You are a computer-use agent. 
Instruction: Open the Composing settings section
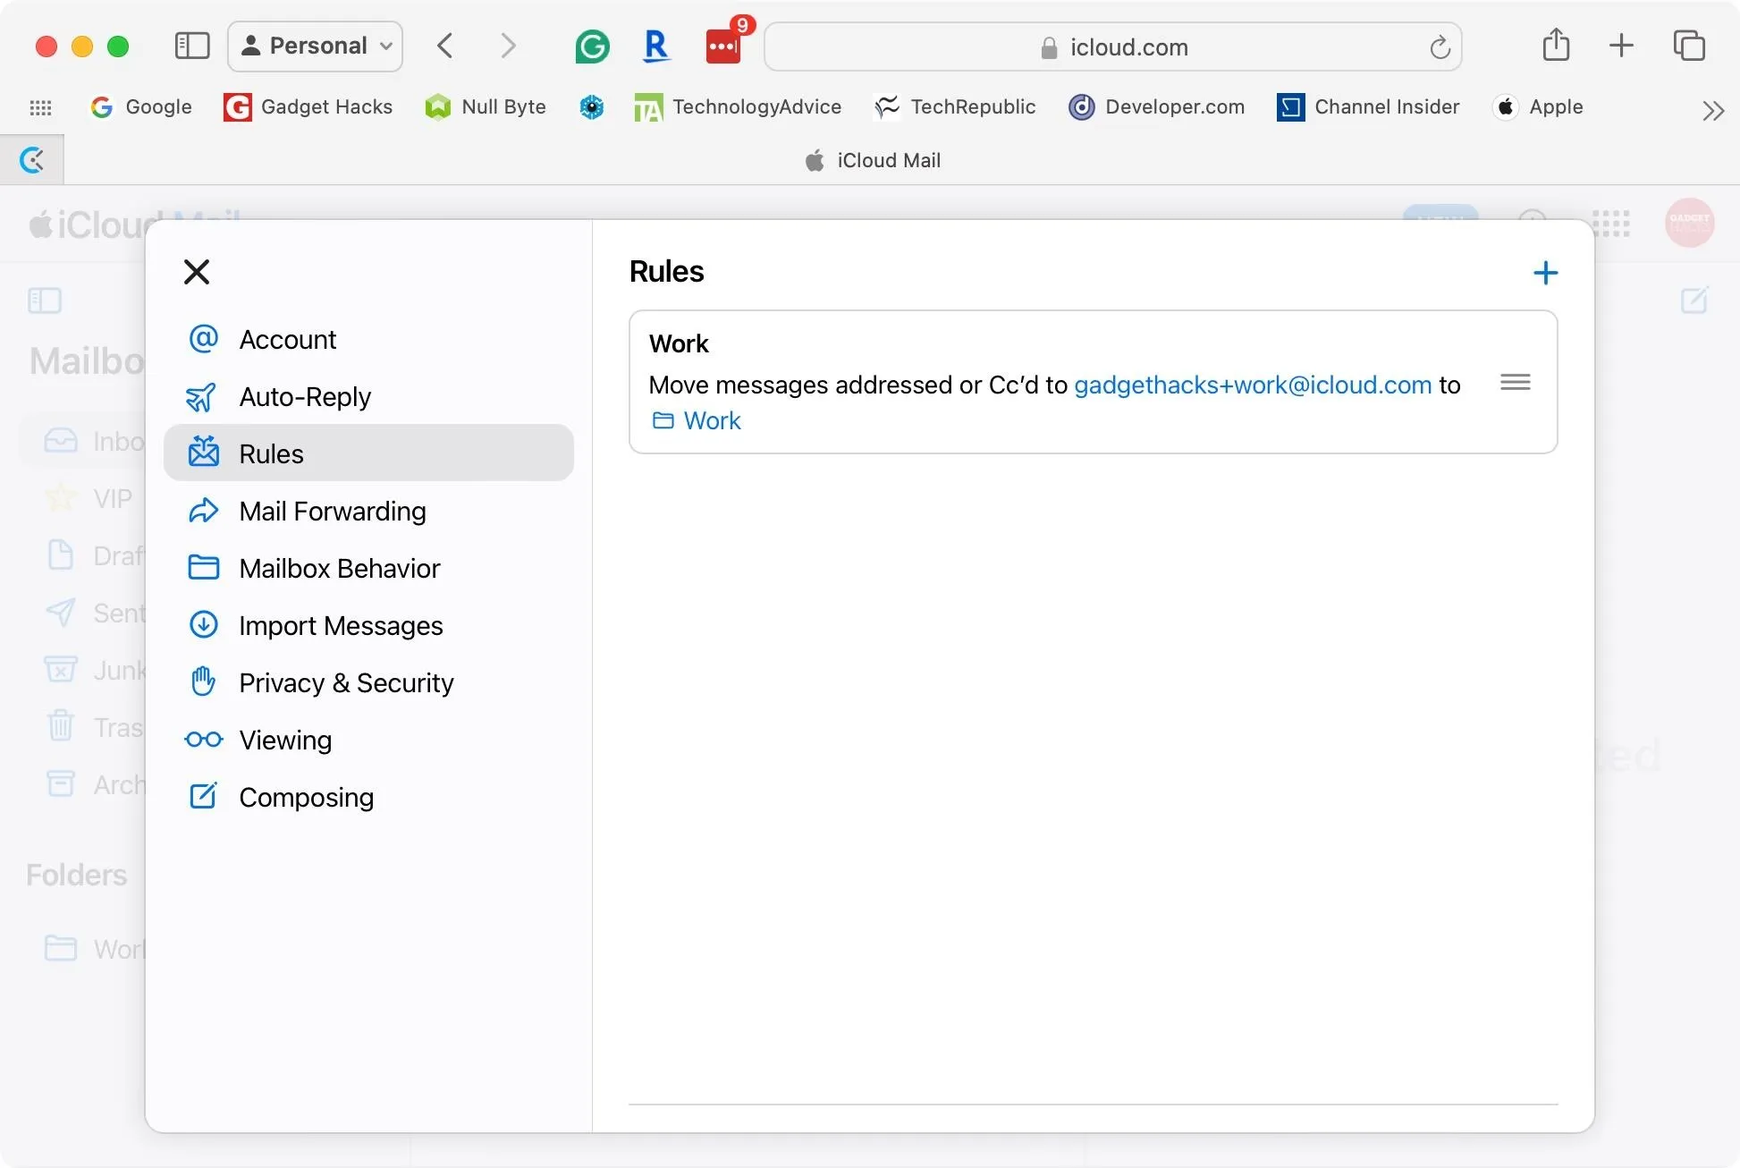tap(368, 798)
